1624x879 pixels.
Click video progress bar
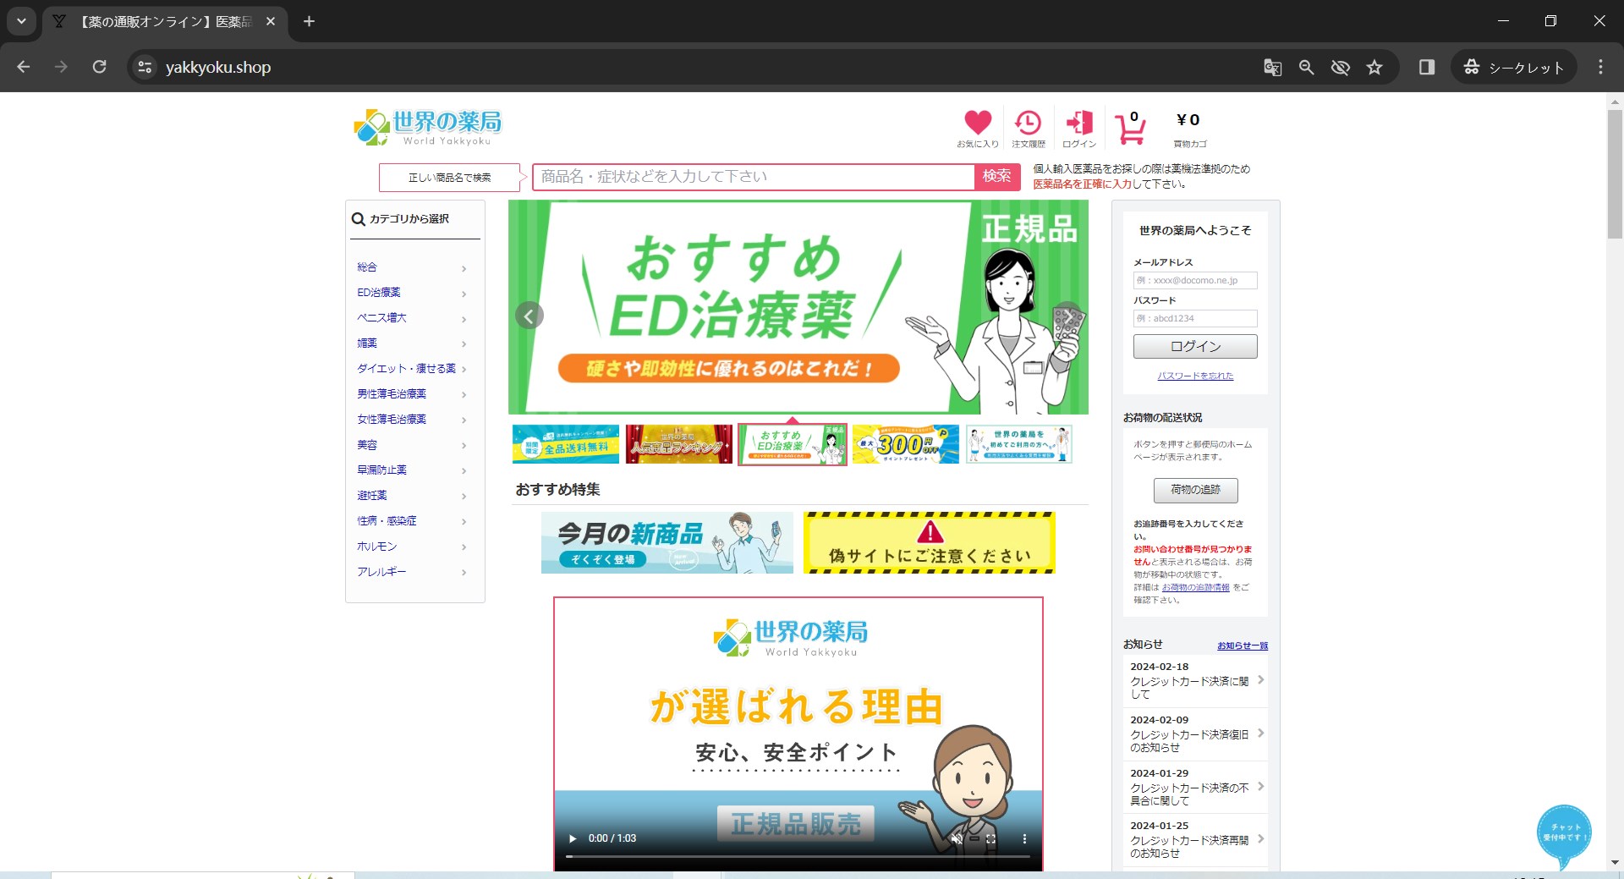pos(798,857)
